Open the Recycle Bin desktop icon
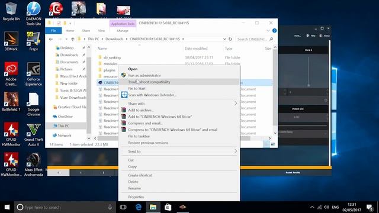379x213 pixels. pyautogui.click(x=11, y=11)
